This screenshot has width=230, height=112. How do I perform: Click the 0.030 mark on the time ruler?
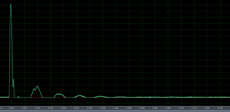pos(77,108)
